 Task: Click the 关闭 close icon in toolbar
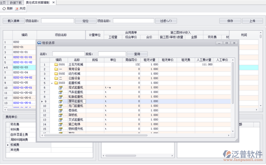pyautogui.click(x=17, y=9)
